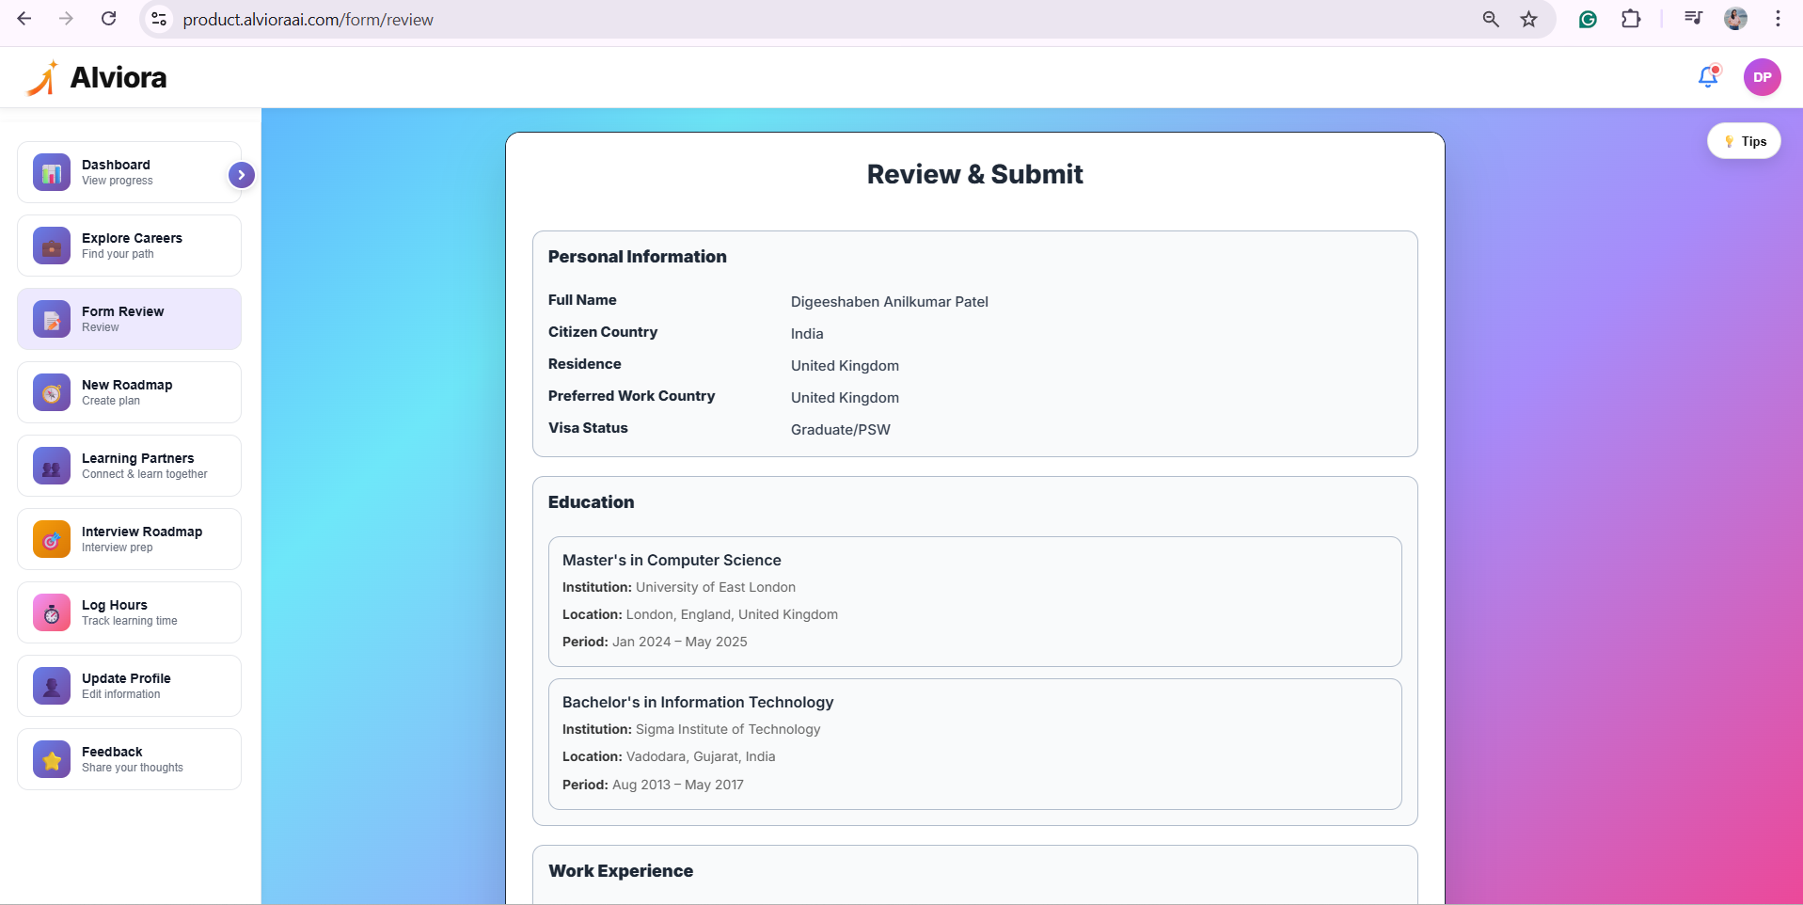Click the period Jan 2024 – May 2025
1803x905 pixels.
[679, 642]
